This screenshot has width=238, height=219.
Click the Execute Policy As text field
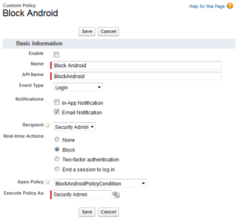pos(82,194)
